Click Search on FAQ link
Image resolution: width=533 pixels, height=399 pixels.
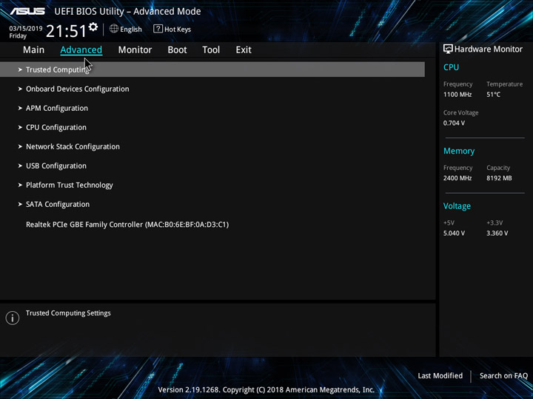coord(503,375)
